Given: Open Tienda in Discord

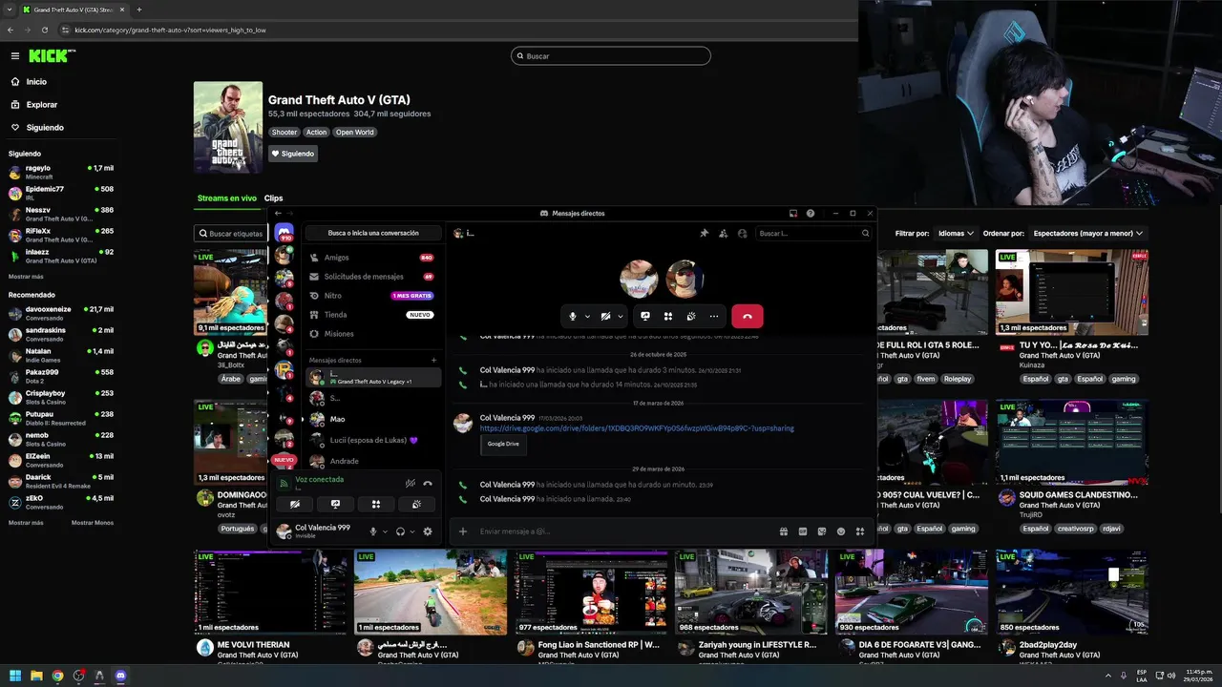Looking at the screenshot, I should tap(372, 315).
